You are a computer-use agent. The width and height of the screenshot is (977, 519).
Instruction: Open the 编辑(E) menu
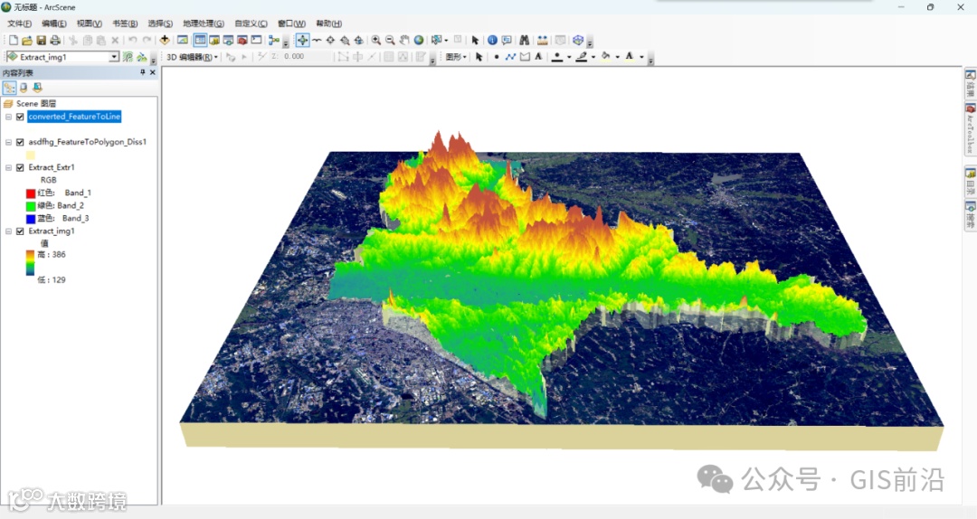54,24
